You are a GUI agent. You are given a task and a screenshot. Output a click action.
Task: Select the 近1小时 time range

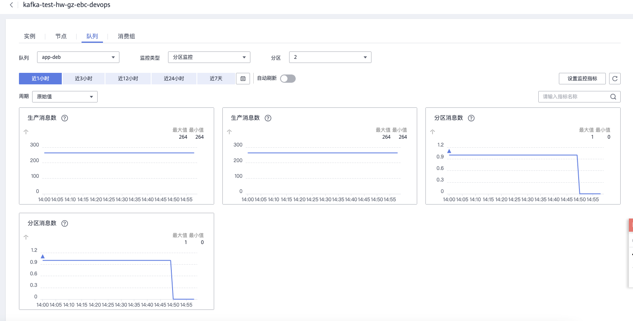[x=40, y=79]
